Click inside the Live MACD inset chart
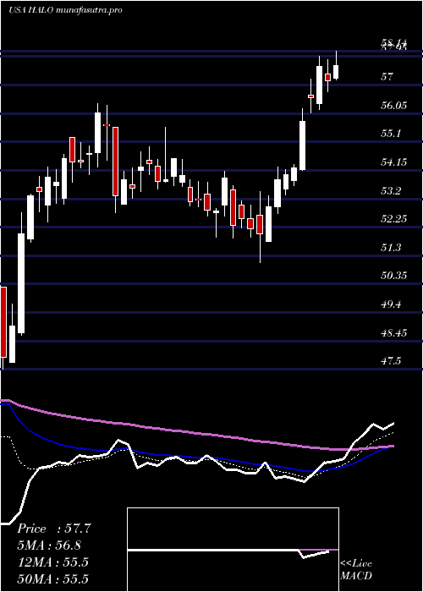Screen dimensions: 423x592 [x=233, y=550]
